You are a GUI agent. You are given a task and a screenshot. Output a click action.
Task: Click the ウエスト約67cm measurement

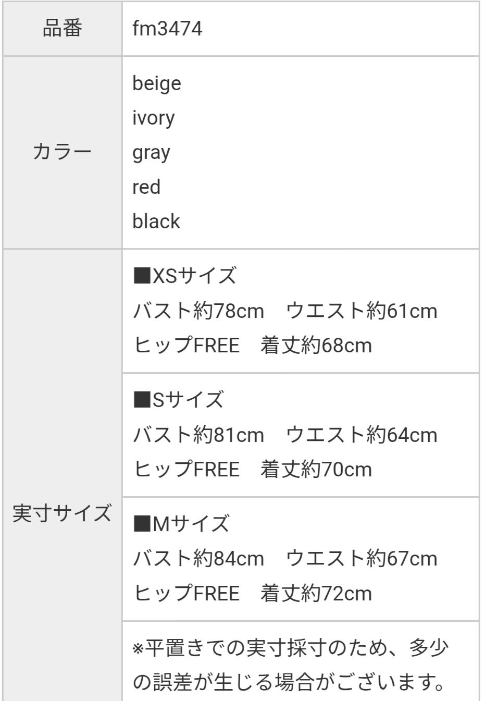coord(362,559)
